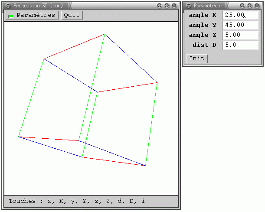Screen dimensions: 265x212
Task: Click the Paramètres window title text
Action: [207, 6]
